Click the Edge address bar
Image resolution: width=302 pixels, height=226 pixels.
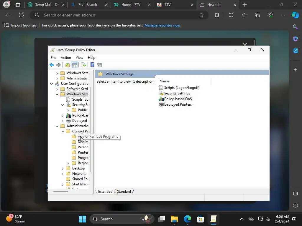(119, 15)
